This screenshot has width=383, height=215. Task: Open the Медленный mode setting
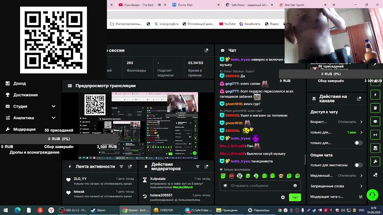pyautogui.click(x=336, y=176)
